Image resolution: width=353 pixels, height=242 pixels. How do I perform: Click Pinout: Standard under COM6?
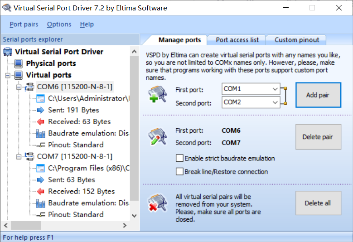tap(76, 145)
